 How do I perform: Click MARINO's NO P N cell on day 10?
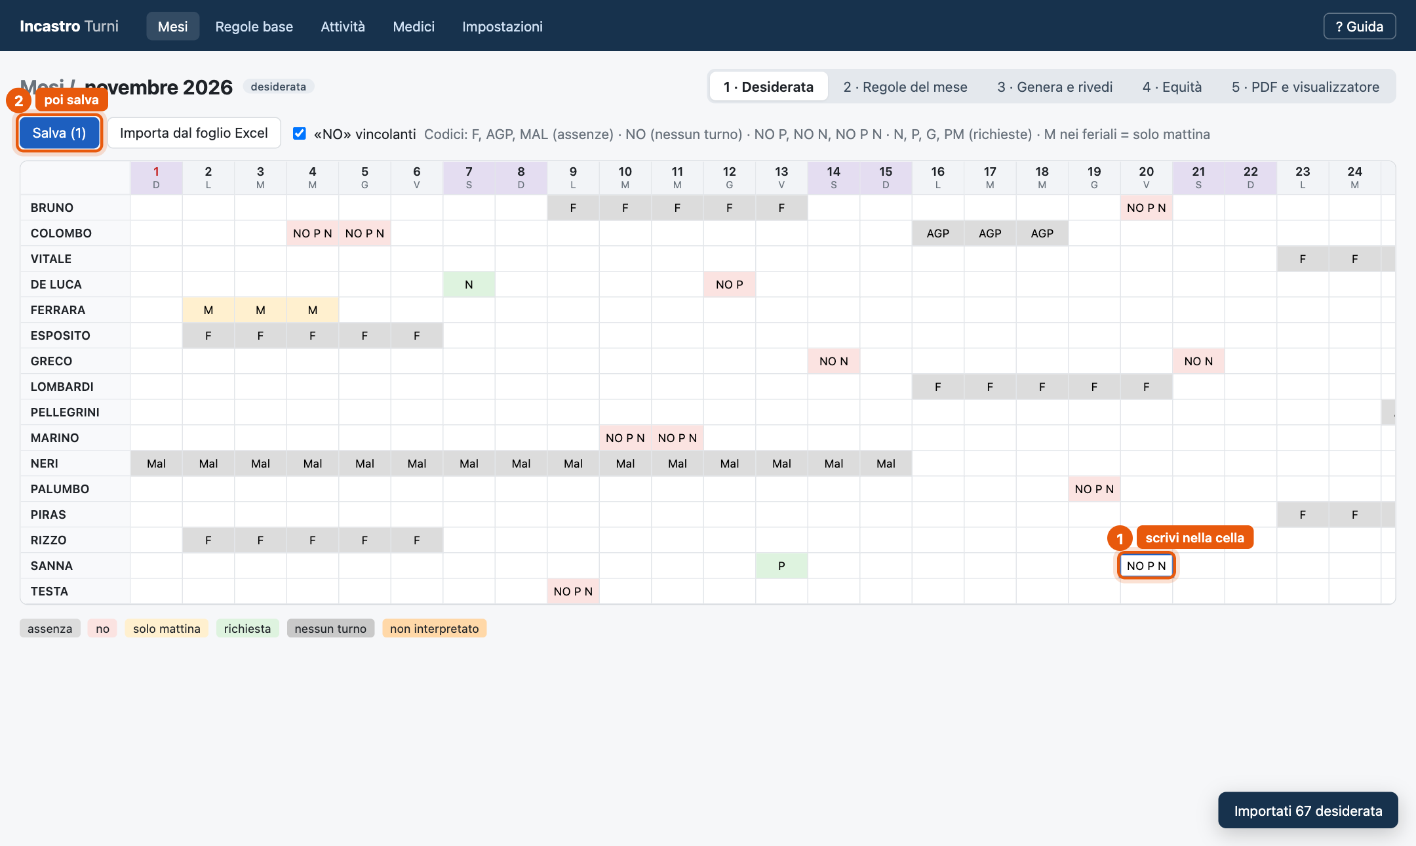(x=625, y=437)
